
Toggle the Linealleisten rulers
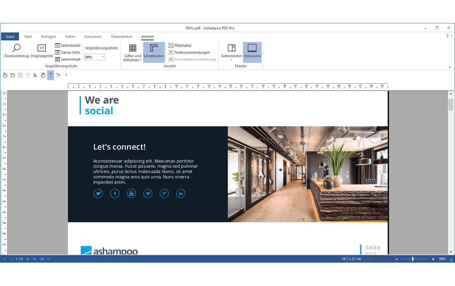pos(154,52)
